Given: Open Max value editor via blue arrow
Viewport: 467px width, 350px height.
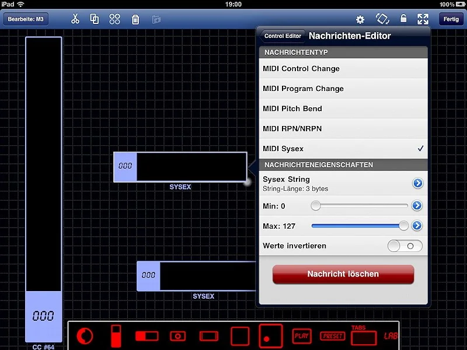Looking at the screenshot, I should 417,226.
